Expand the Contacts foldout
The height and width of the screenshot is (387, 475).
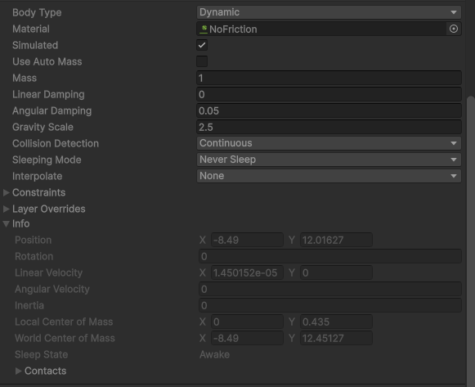pyautogui.click(x=18, y=371)
